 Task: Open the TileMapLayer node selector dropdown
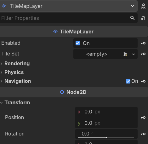(x=133, y=6)
